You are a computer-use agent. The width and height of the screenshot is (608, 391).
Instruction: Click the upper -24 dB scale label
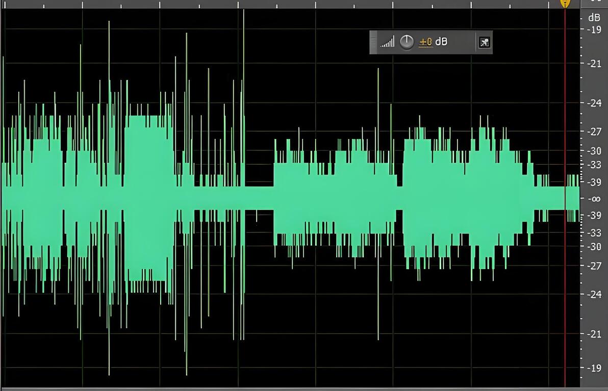pos(594,103)
